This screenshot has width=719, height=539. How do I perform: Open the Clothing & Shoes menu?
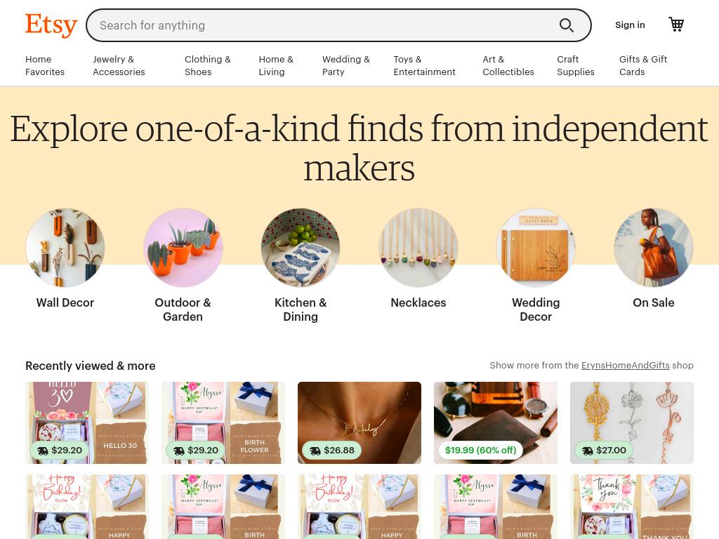208,65
